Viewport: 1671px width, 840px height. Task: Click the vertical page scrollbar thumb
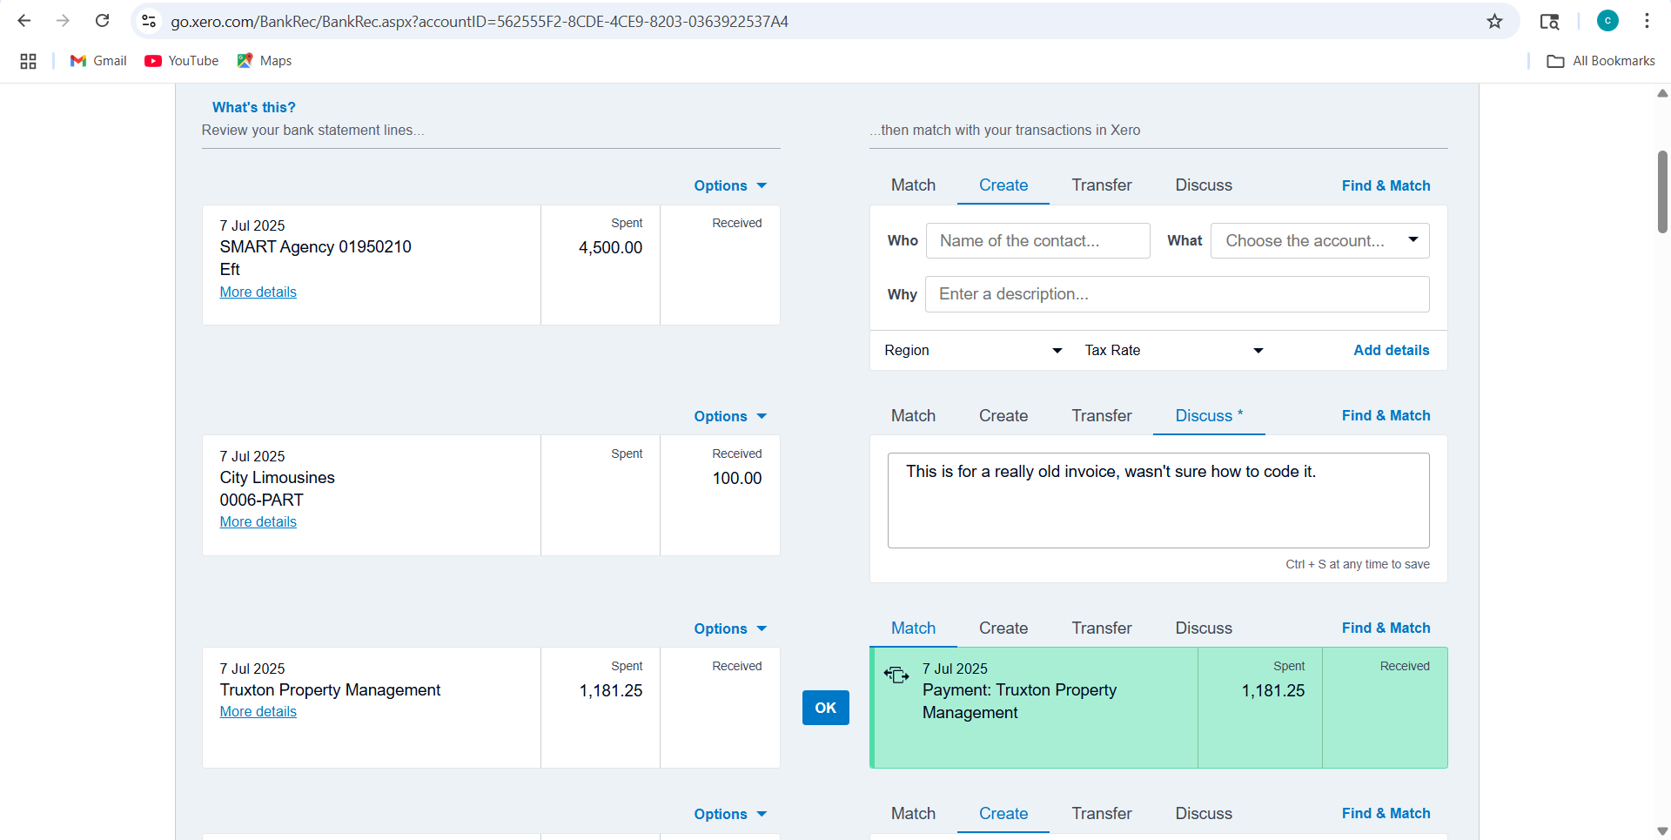point(1662,192)
